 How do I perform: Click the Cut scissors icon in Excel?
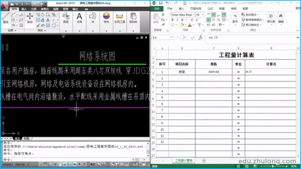tap(163, 14)
